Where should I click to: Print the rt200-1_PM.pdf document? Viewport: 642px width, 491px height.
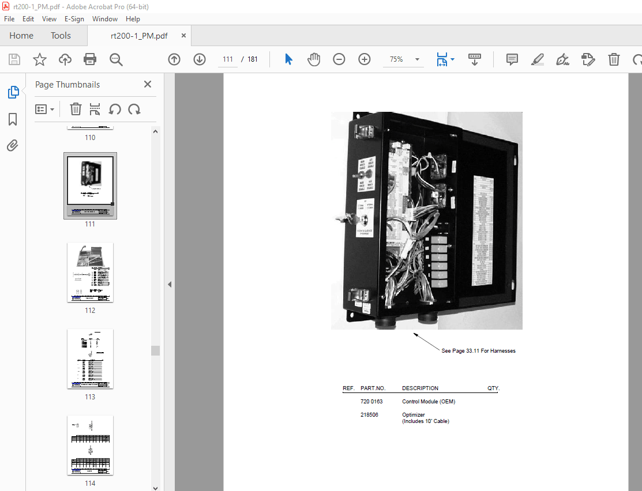[91, 59]
